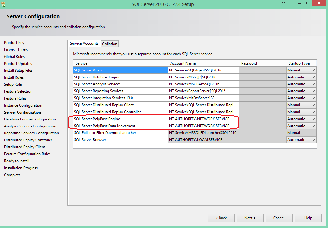Open Startup Type dropdown for PolyBase Data Movement
This screenshot has height=228, width=328.
click(x=313, y=126)
